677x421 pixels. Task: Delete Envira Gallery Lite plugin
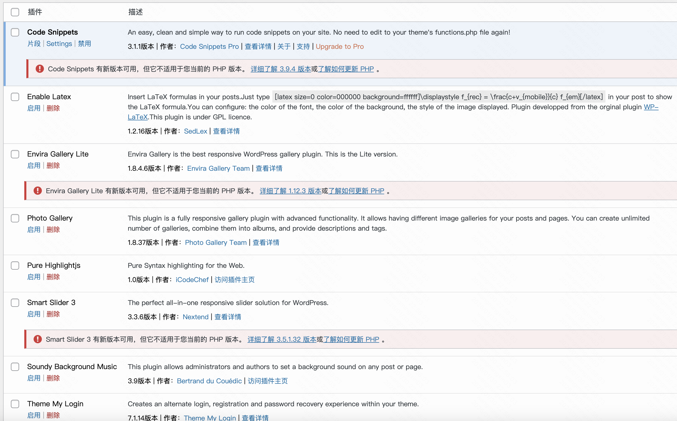pyautogui.click(x=53, y=166)
